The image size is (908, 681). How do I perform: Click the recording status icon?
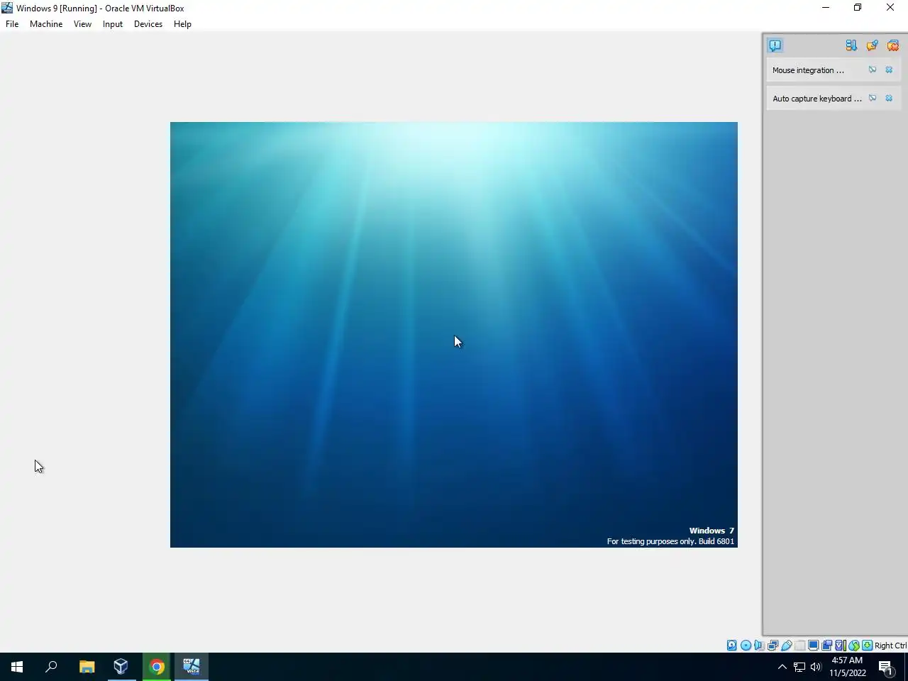tap(826, 646)
